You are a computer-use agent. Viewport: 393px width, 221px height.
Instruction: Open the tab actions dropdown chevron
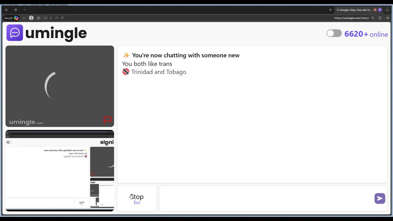pos(387,10)
